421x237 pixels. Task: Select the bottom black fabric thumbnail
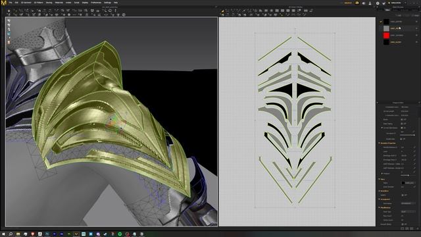[x=386, y=42]
